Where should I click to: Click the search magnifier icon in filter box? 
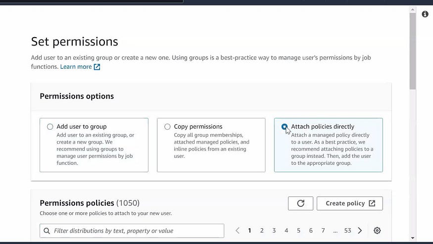[47, 231]
